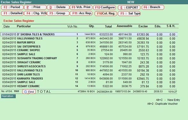188x120 pixels.
Task: Click the F5 Sal Type button
Action: pos(129,13)
